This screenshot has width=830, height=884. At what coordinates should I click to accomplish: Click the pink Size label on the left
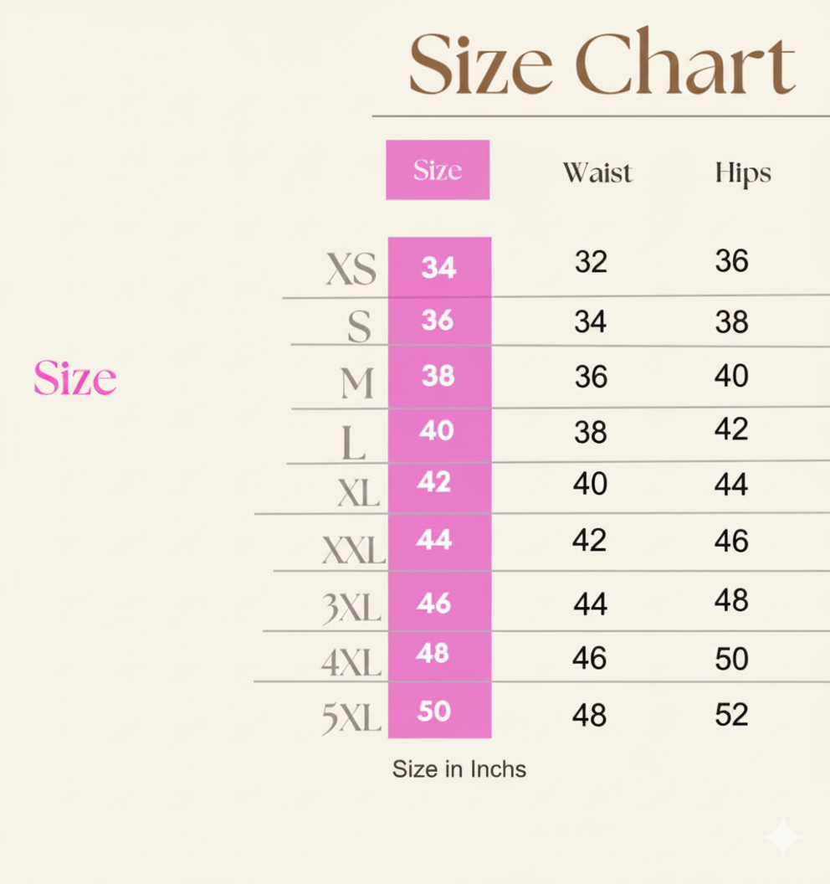[x=75, y=378]
